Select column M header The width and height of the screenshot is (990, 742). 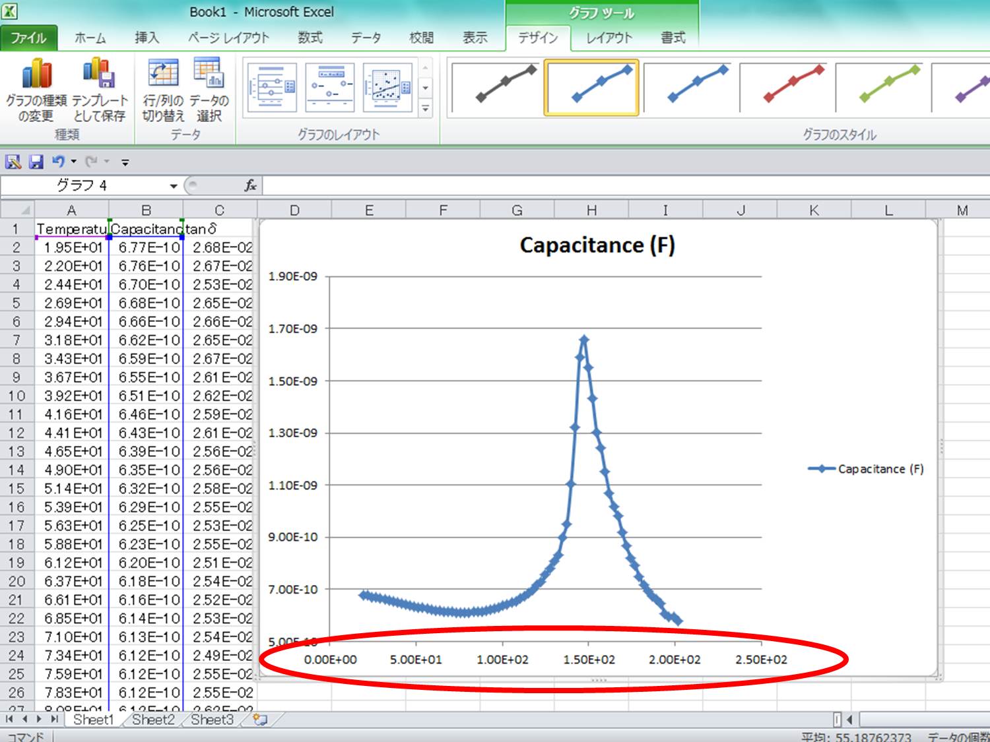click(x=962, y=210)
